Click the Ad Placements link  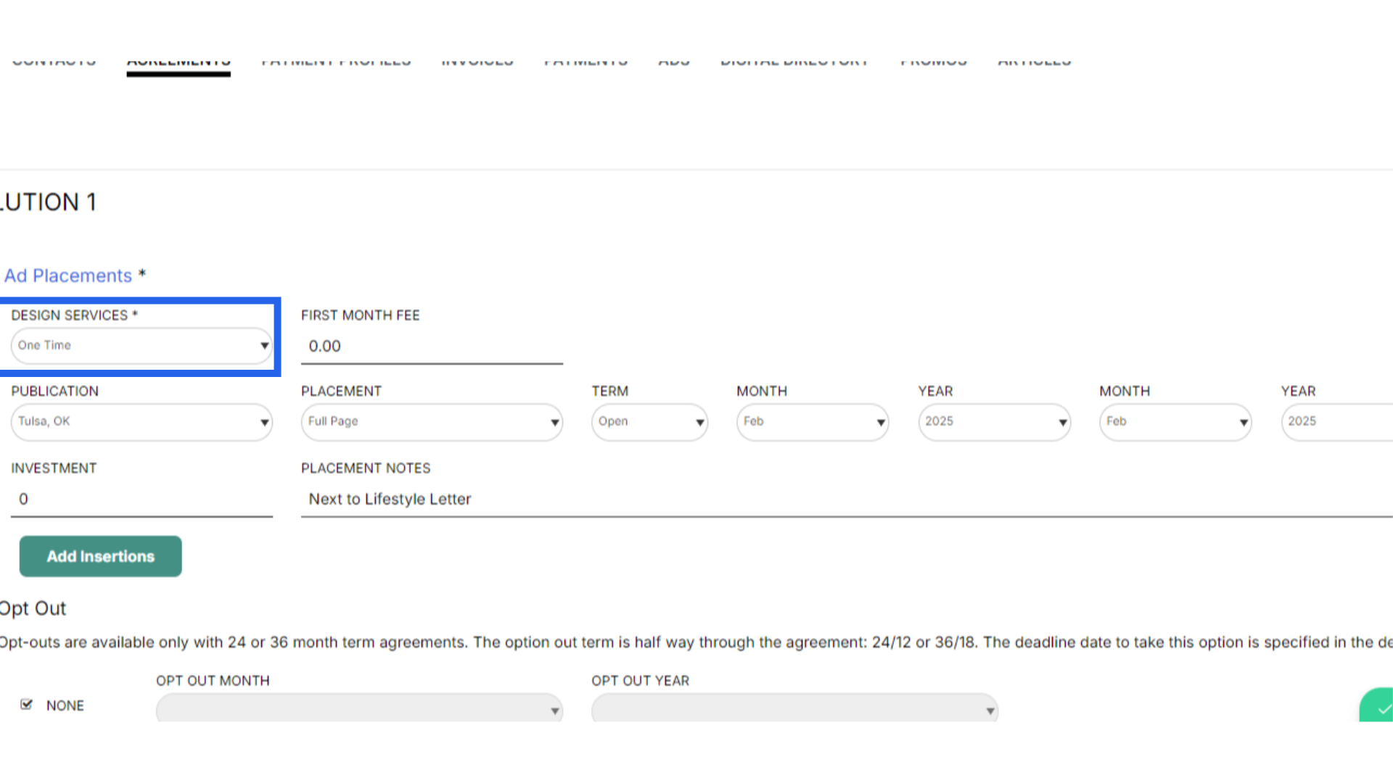68,276
